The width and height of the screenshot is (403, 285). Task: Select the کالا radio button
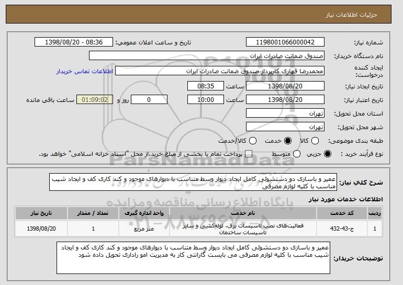point(315,141)
